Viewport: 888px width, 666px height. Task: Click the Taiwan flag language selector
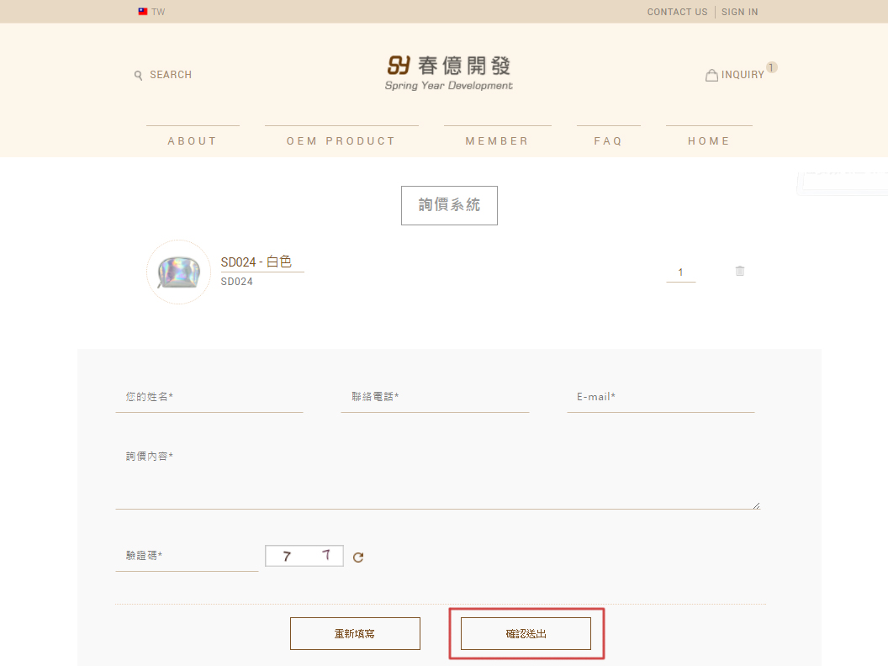point(143,12)
